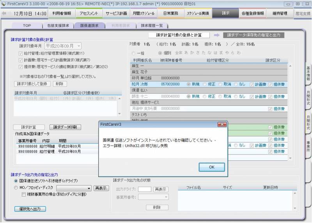312x223 pixels.
Task: Click the FirstCareV3 app icon in the title bar
Action: point(4,4)
